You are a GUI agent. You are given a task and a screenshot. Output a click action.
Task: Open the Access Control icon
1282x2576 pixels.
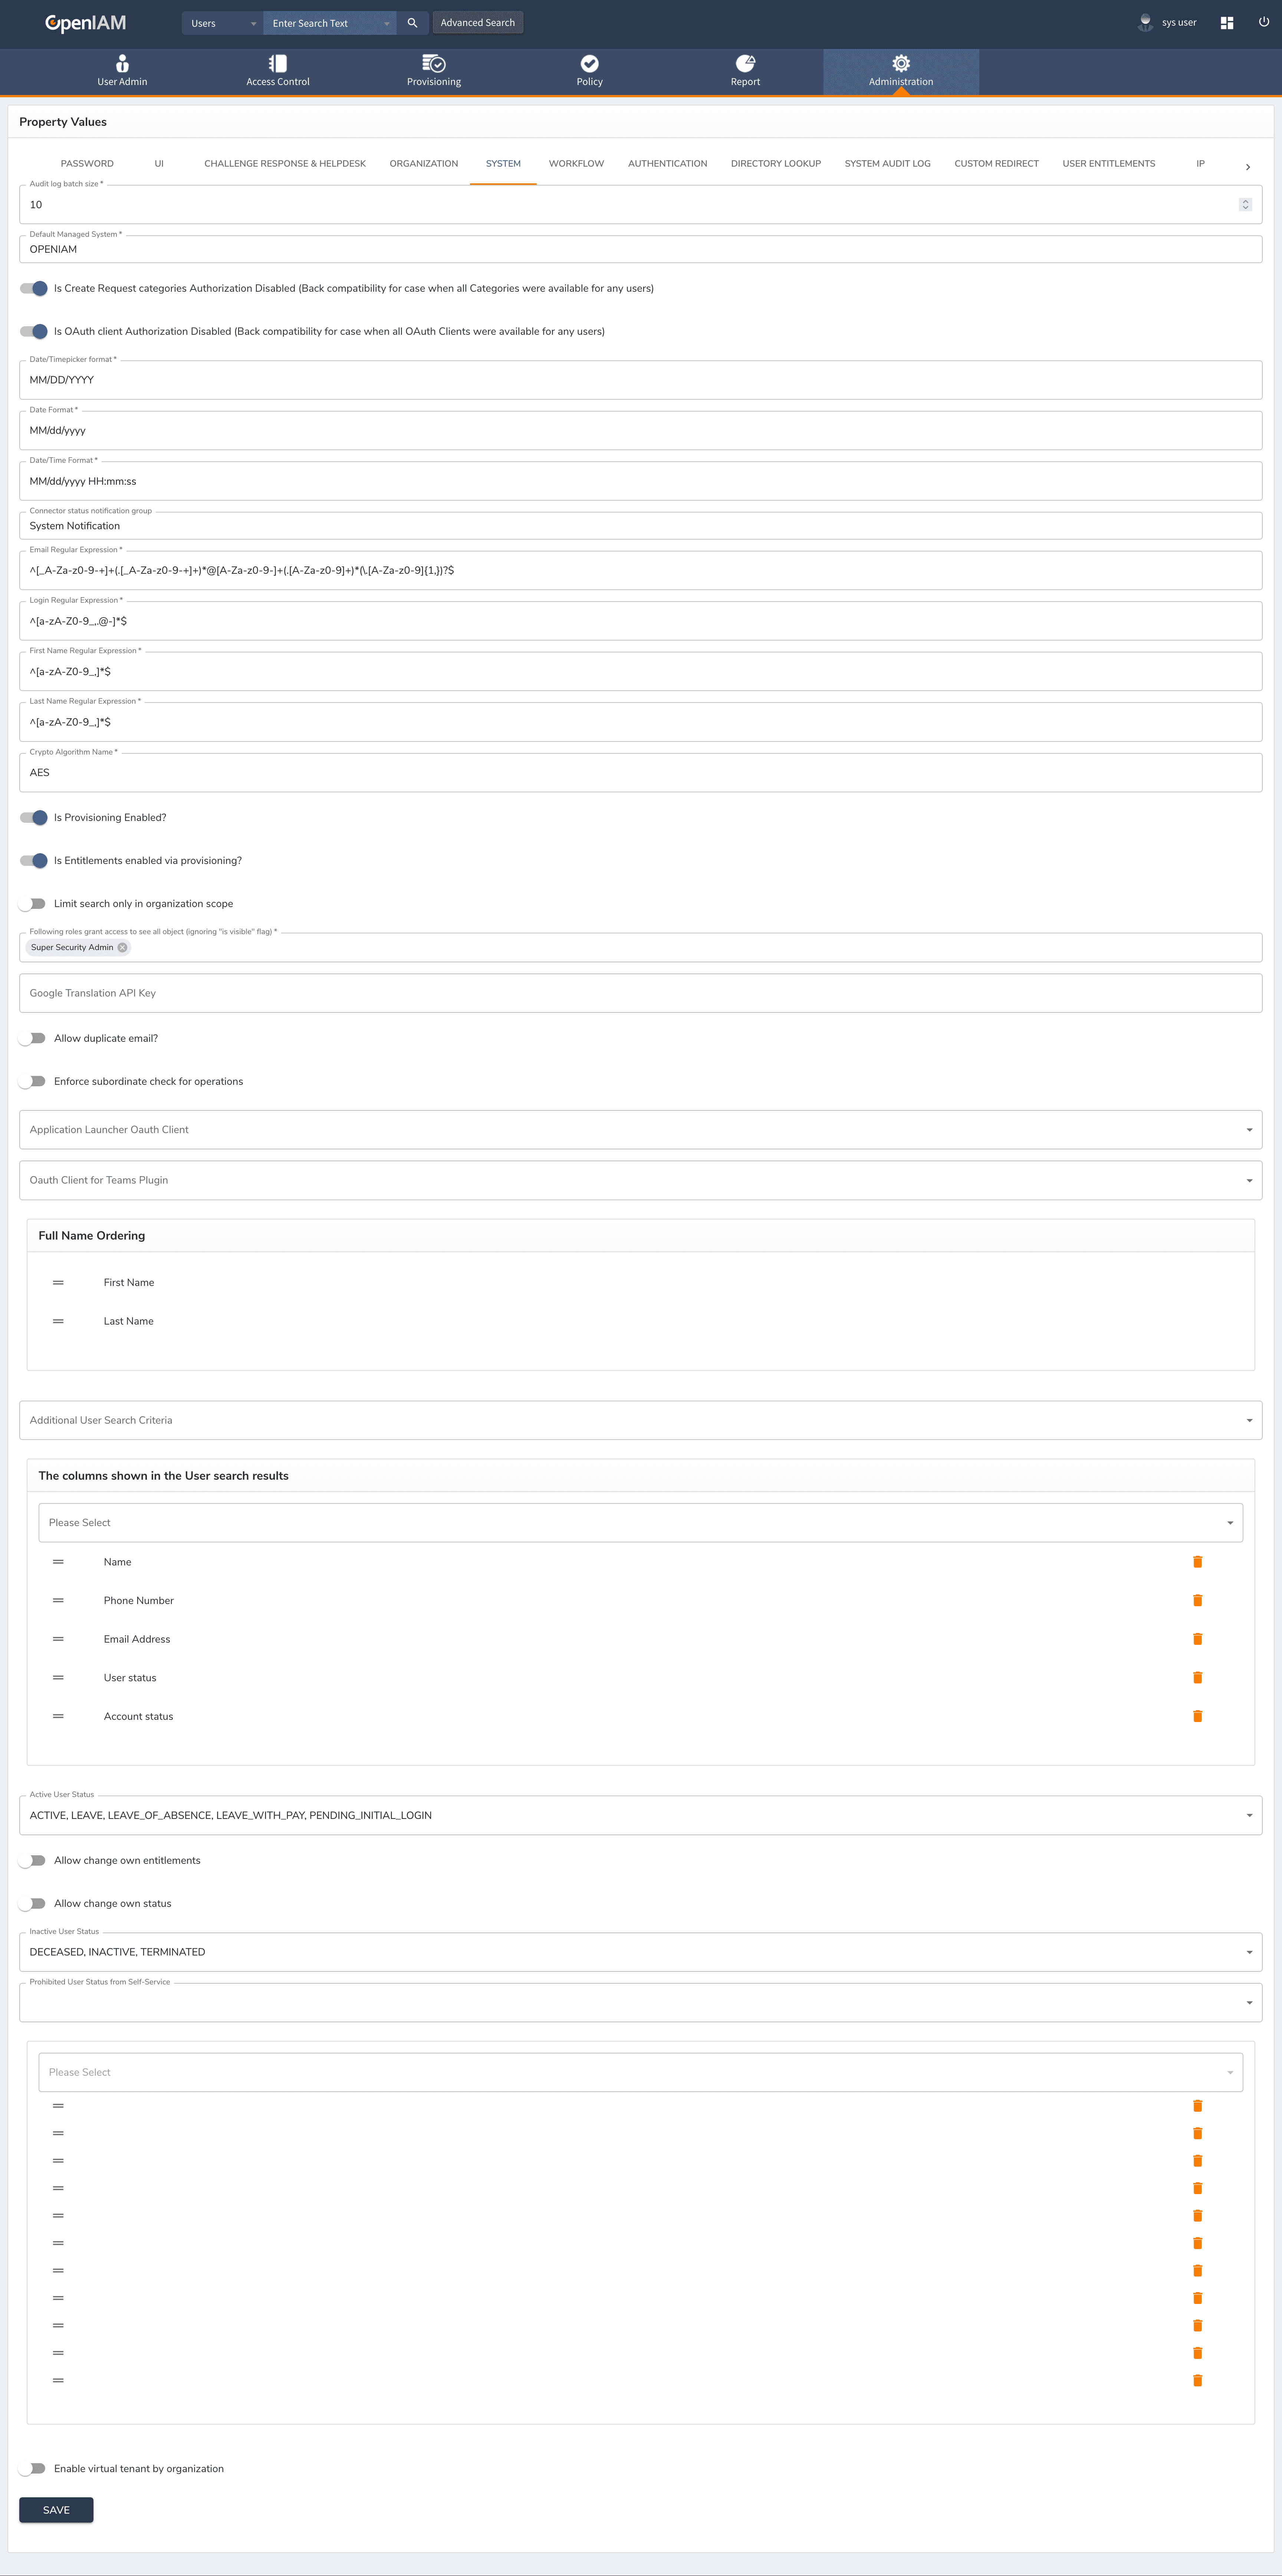(278, 64)
